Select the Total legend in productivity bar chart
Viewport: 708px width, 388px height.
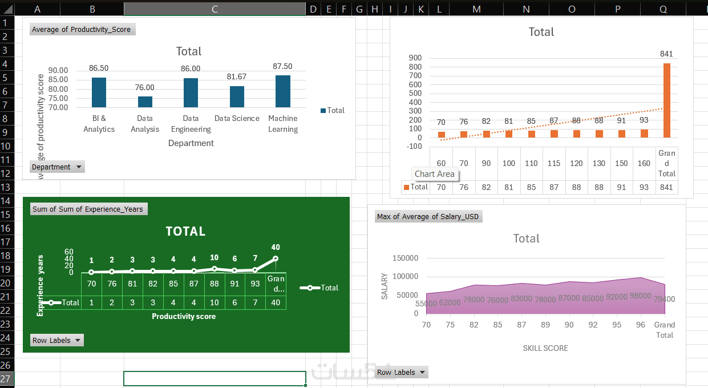pyautogui.click(x=333, y=111)
